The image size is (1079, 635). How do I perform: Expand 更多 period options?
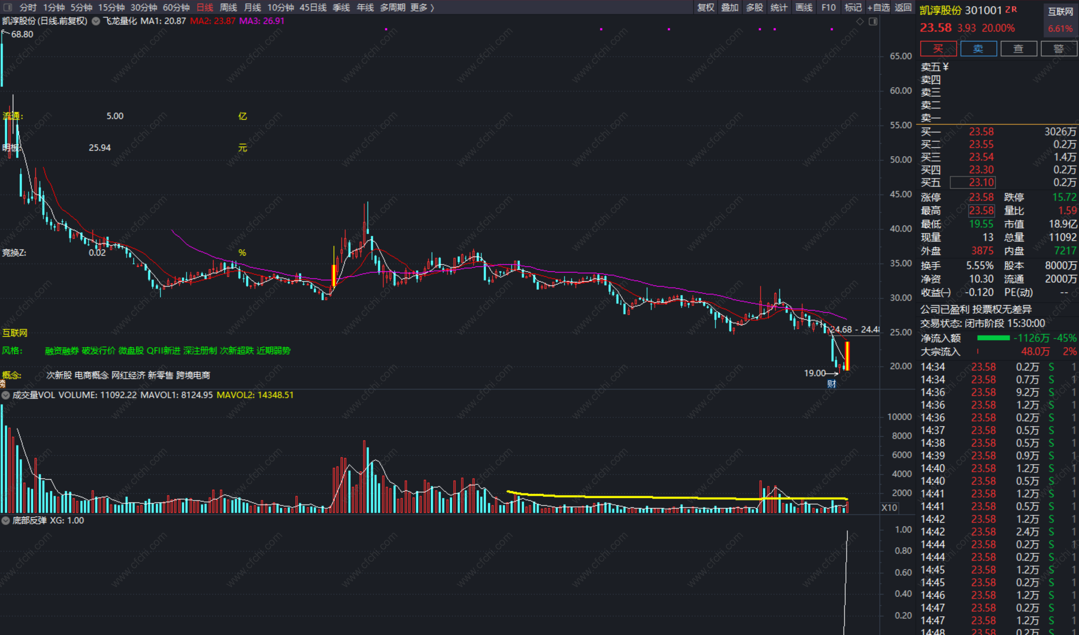click(x=422, y=8)
